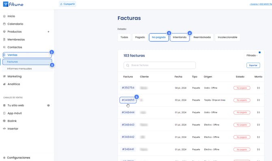Select the Todas status filter

click(124, 37)
